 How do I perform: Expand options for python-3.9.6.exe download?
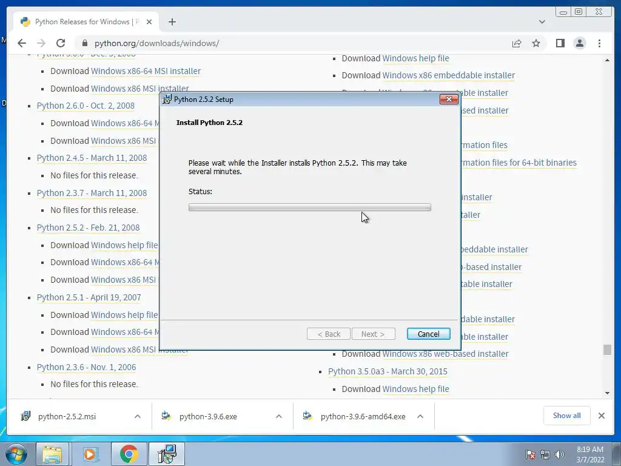coord(279,416)
